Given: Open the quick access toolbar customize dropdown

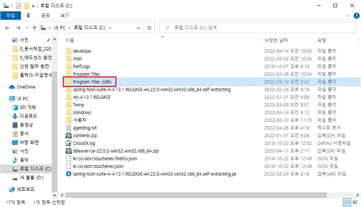Looking at the screenshot, I should (x=33, y=6).
